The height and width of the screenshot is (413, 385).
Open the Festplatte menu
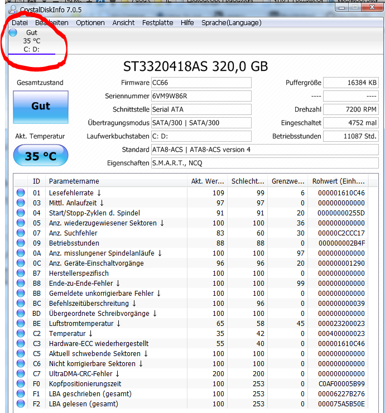pyautogui.click(x=157, y=23)
